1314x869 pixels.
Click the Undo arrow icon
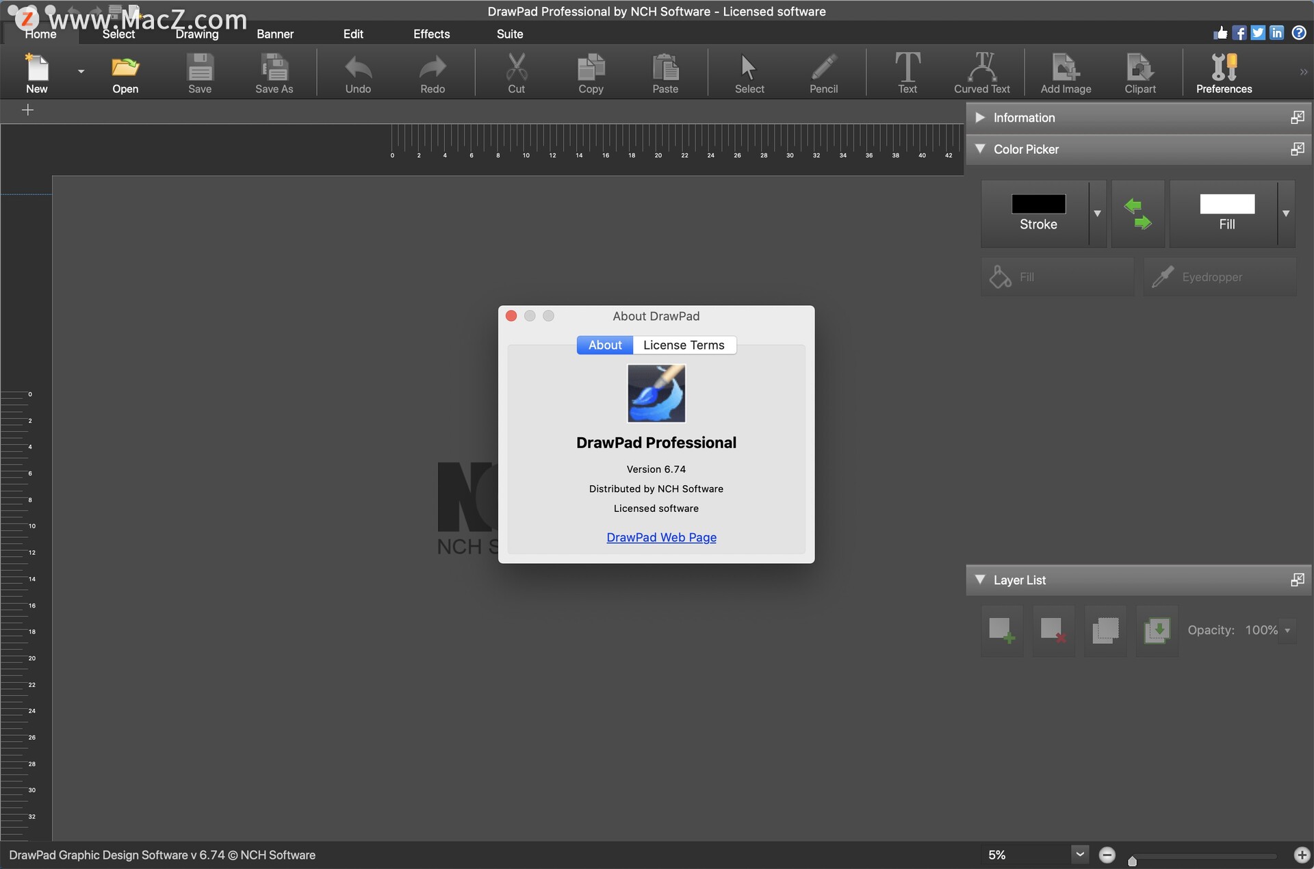358,67
